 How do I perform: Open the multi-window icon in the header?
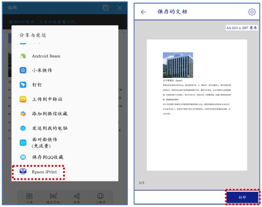pos(105,8)
